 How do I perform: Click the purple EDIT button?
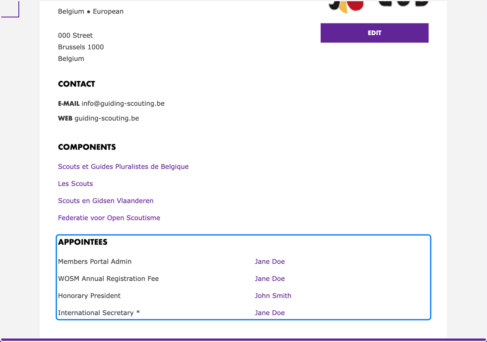pyautogui.click(x=374, y=33)
